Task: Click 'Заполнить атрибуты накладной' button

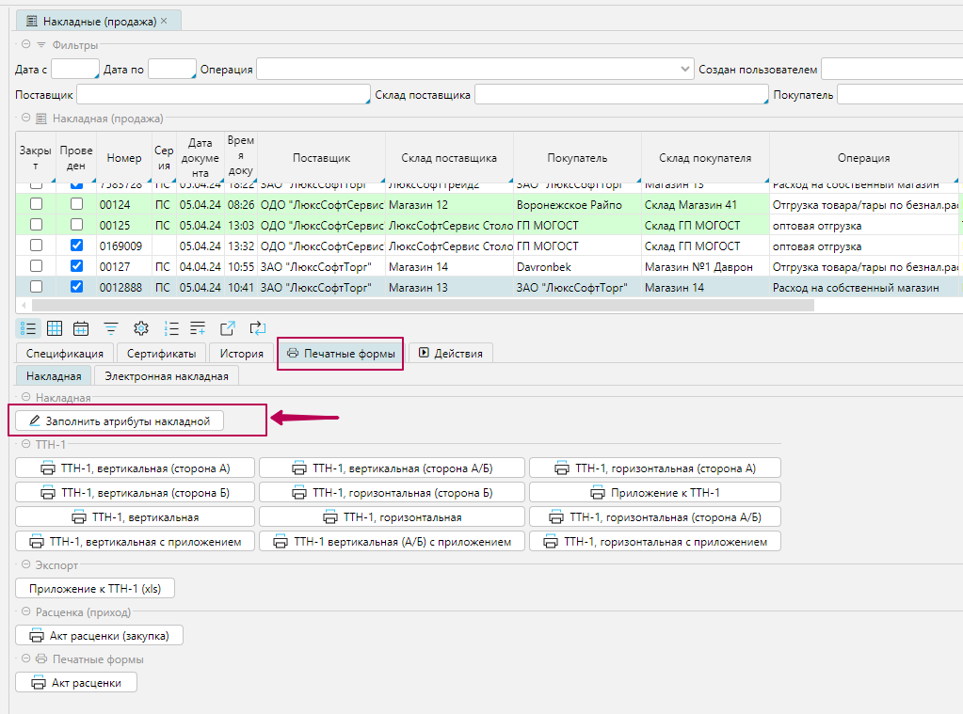Action: tap(120, 420)
